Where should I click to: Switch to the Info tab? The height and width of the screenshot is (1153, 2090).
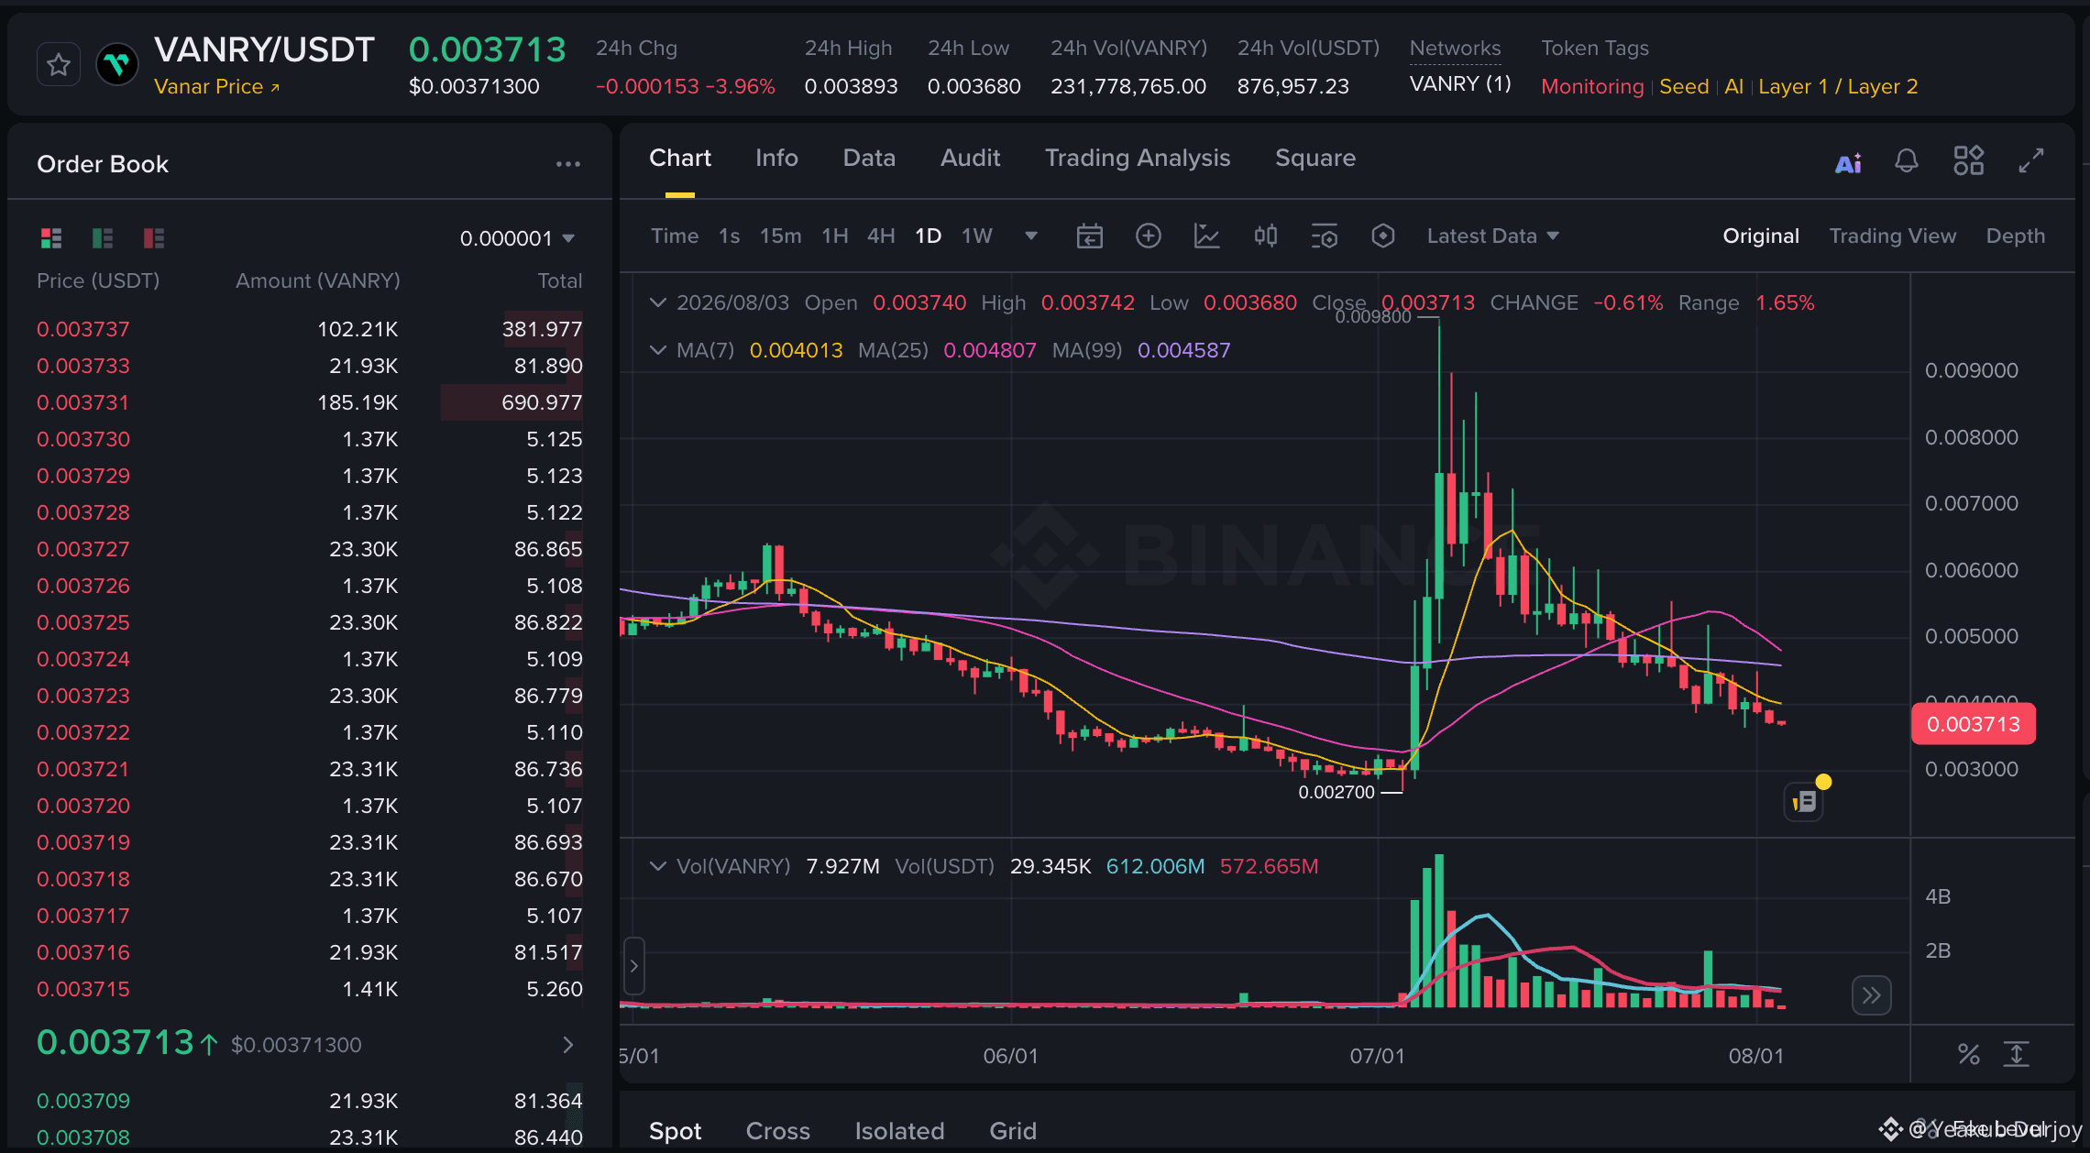(776, 158)
